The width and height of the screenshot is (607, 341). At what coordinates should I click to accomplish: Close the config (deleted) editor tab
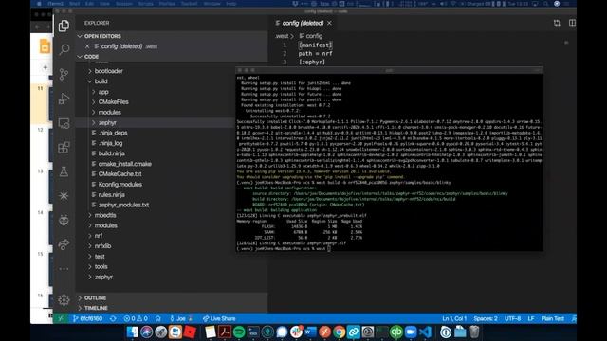(329, 23)
